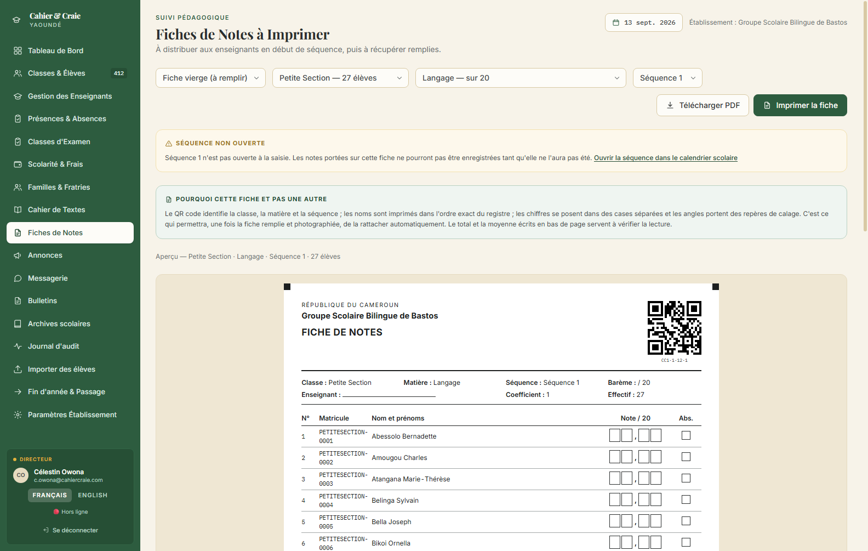Click the Familles & Fratries people icon
This screenshot has height=551, width=868.
[18, 187]
